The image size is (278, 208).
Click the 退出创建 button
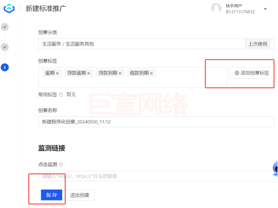pyautogui.click(x=80, y=195)
